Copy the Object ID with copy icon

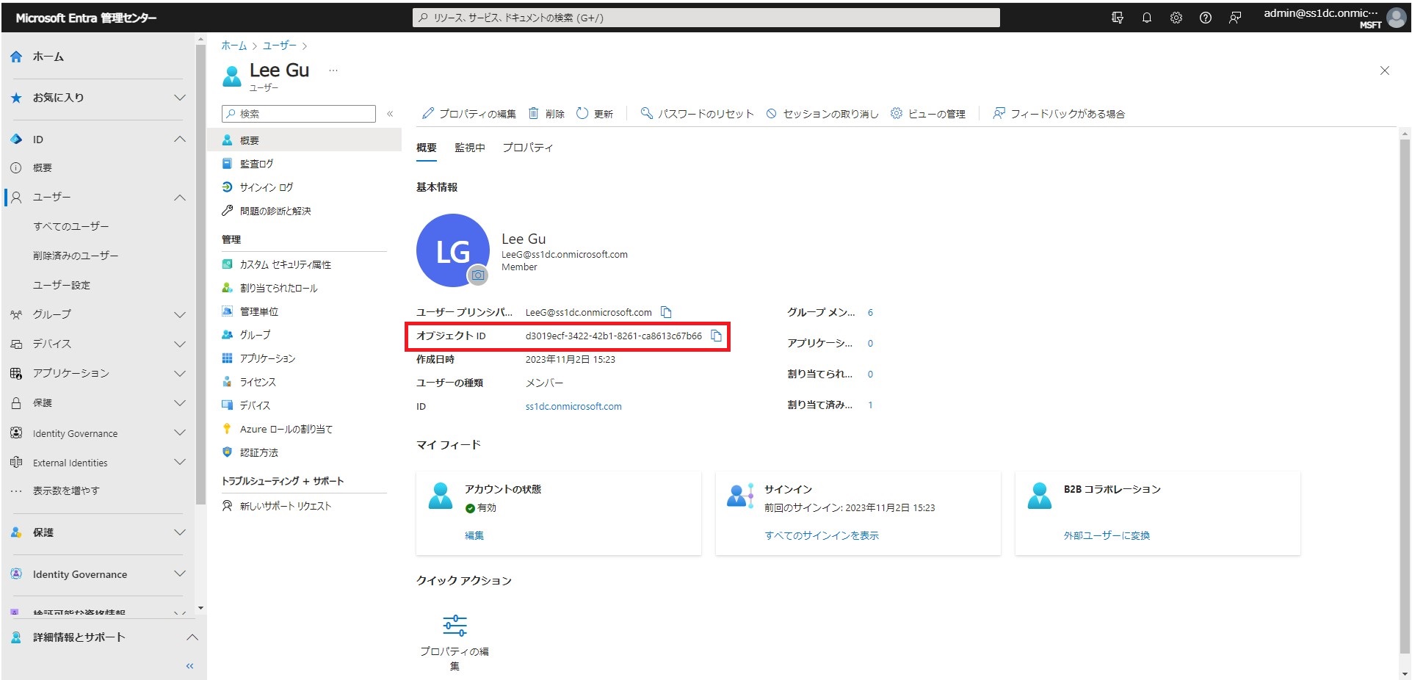tap(716, 336)
